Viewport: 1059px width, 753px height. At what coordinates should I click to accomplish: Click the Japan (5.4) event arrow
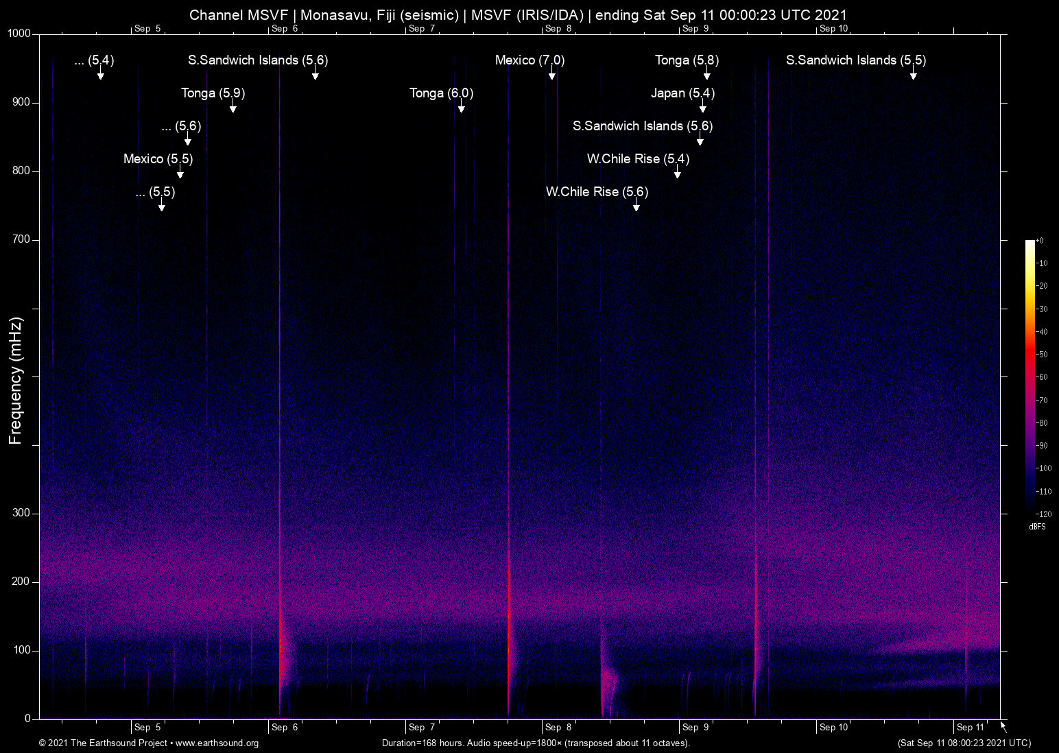703,106
